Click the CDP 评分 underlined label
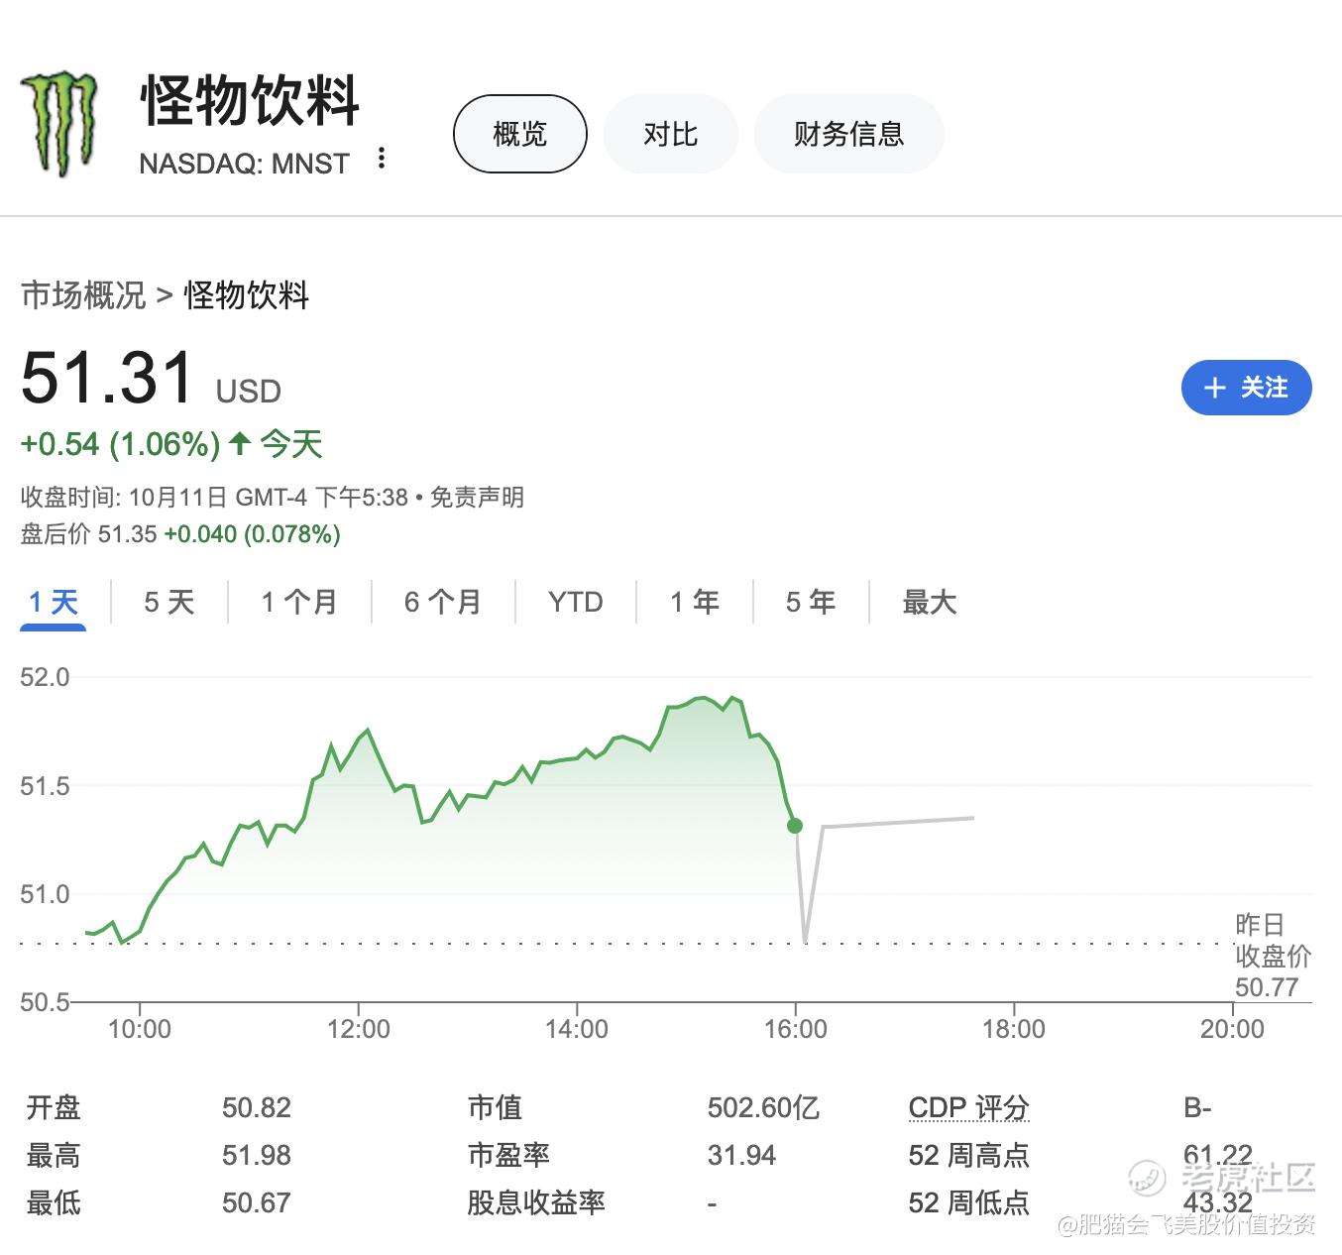 [969, 1107]
